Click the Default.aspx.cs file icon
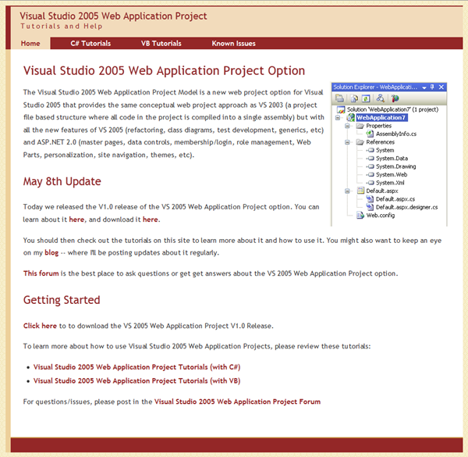 pyautogui.click(x=370, y=199)
